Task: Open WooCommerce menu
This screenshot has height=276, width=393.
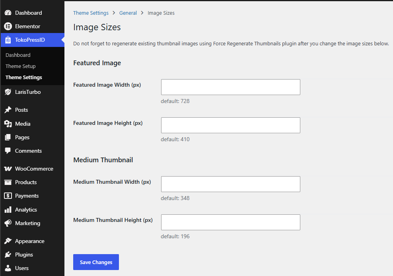Action: (33, 169)
